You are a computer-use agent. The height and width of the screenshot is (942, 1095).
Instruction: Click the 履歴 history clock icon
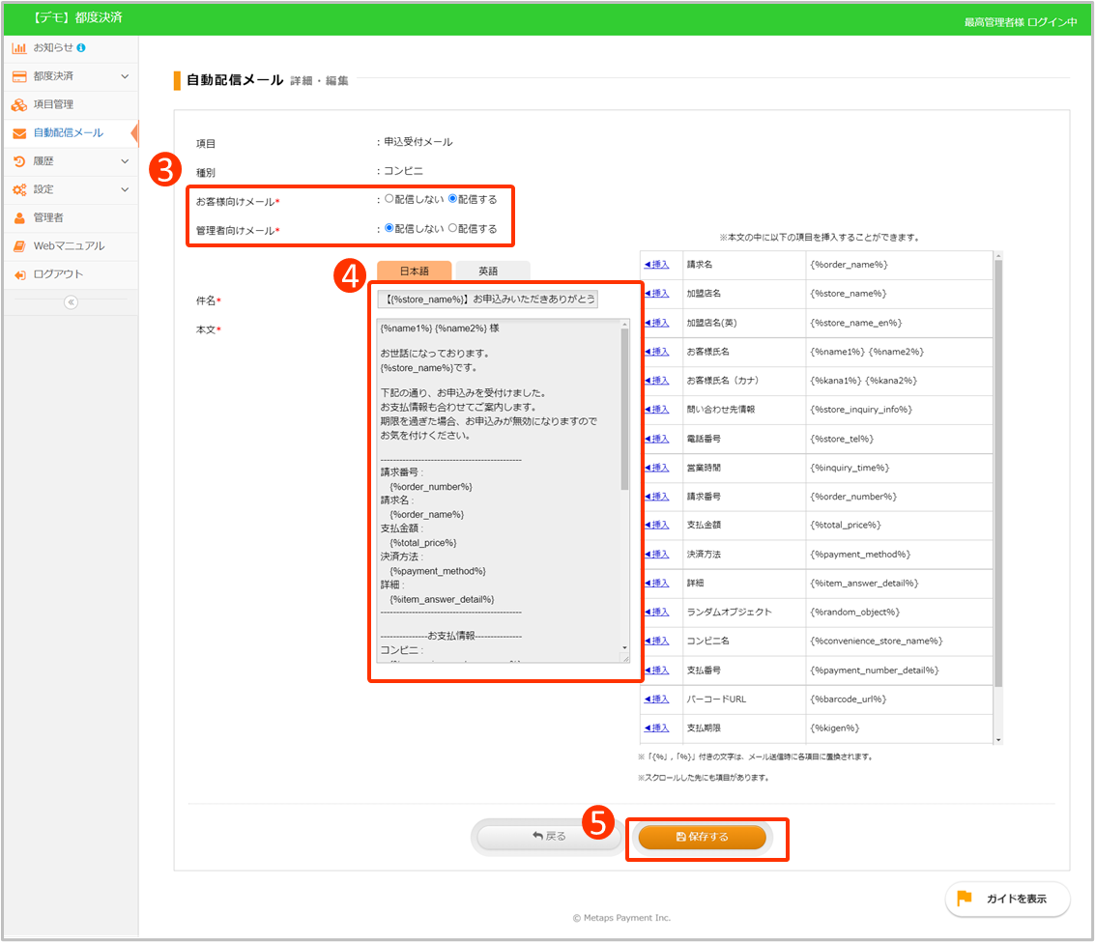tap(19, 161)
